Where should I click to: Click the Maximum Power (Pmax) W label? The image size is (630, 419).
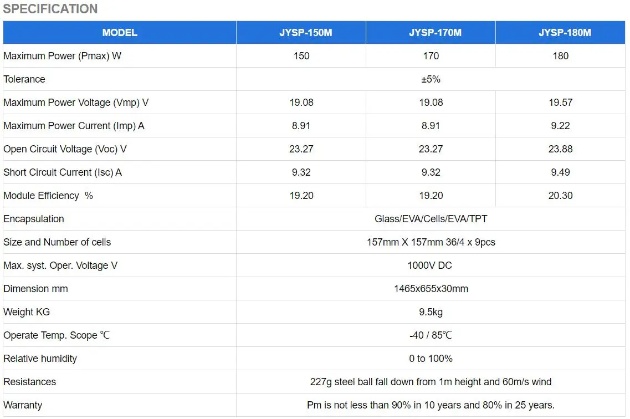pyautogui.click(x=62, y=56)
